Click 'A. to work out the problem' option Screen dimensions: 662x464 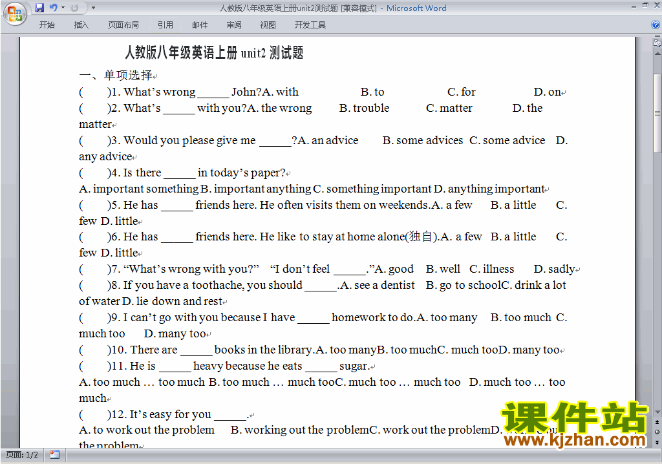click(147, 430)
